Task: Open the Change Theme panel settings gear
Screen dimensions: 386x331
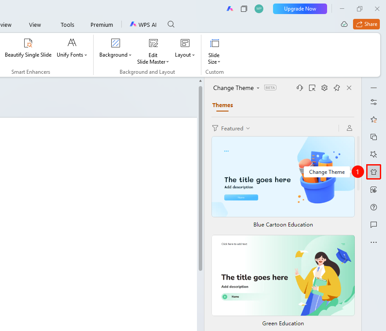Action: [x=324, y=88]
